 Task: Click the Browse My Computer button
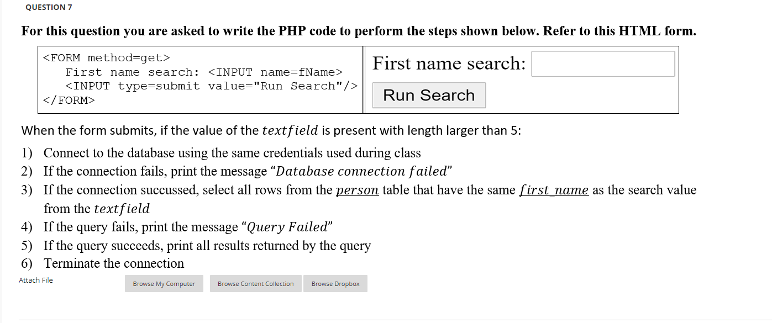(x=164, y=283)
